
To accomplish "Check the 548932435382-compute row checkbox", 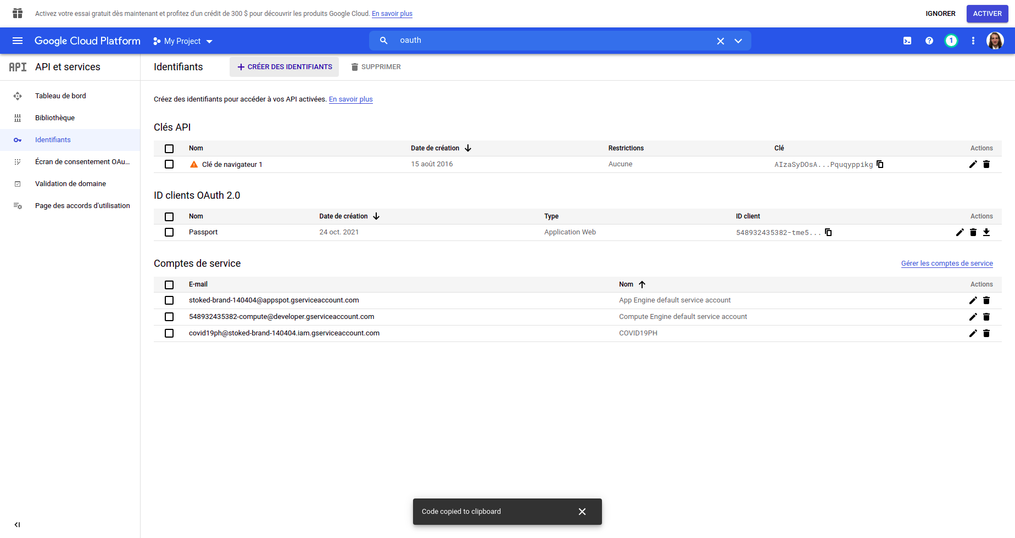I will [169, 317].
